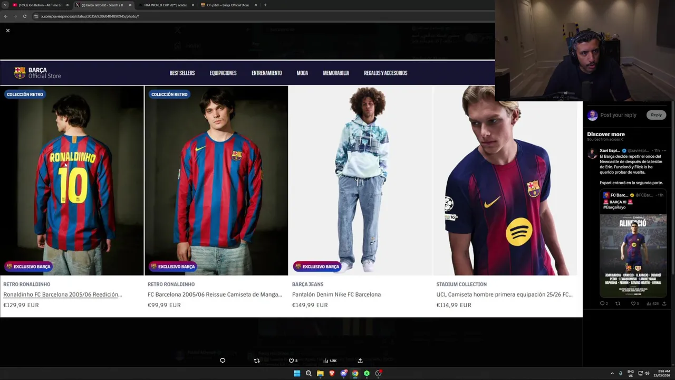Go back with the browser back arrow
The image size is (675, 380).
[6, 16]
